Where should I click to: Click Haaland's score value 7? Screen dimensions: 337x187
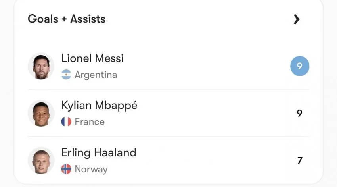pos(300,160)
